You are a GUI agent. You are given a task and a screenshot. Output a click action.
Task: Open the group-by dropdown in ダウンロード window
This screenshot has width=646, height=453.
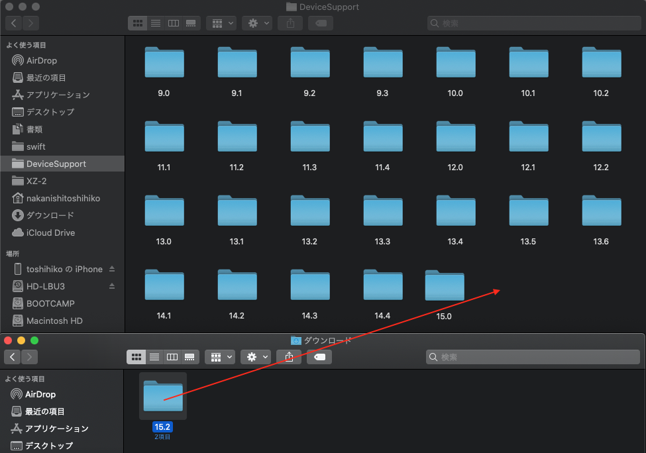pyautogui.click(x=220, y=357)
